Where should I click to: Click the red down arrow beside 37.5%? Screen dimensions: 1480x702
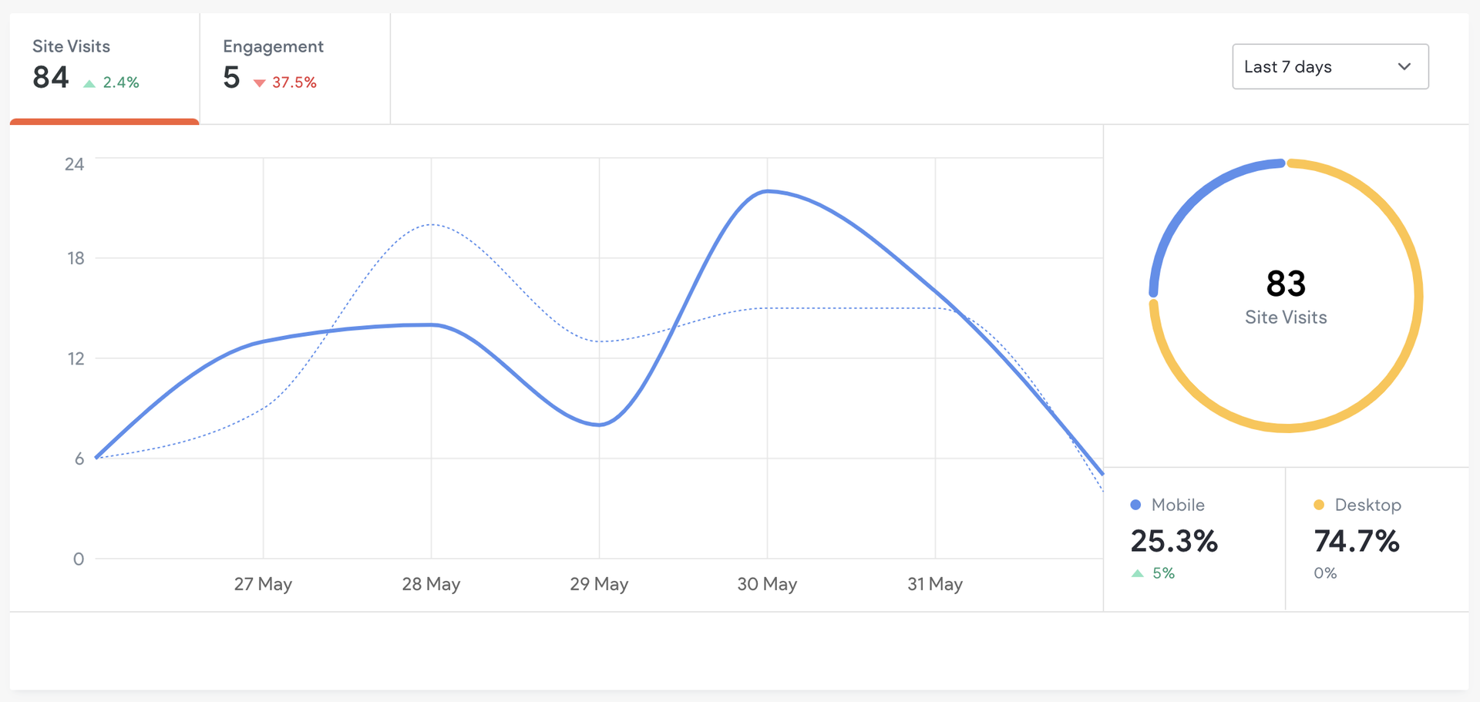click(x=260, y=83)
